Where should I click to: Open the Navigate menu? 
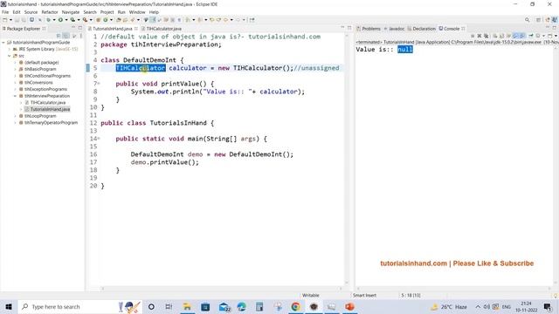(71, 12)
